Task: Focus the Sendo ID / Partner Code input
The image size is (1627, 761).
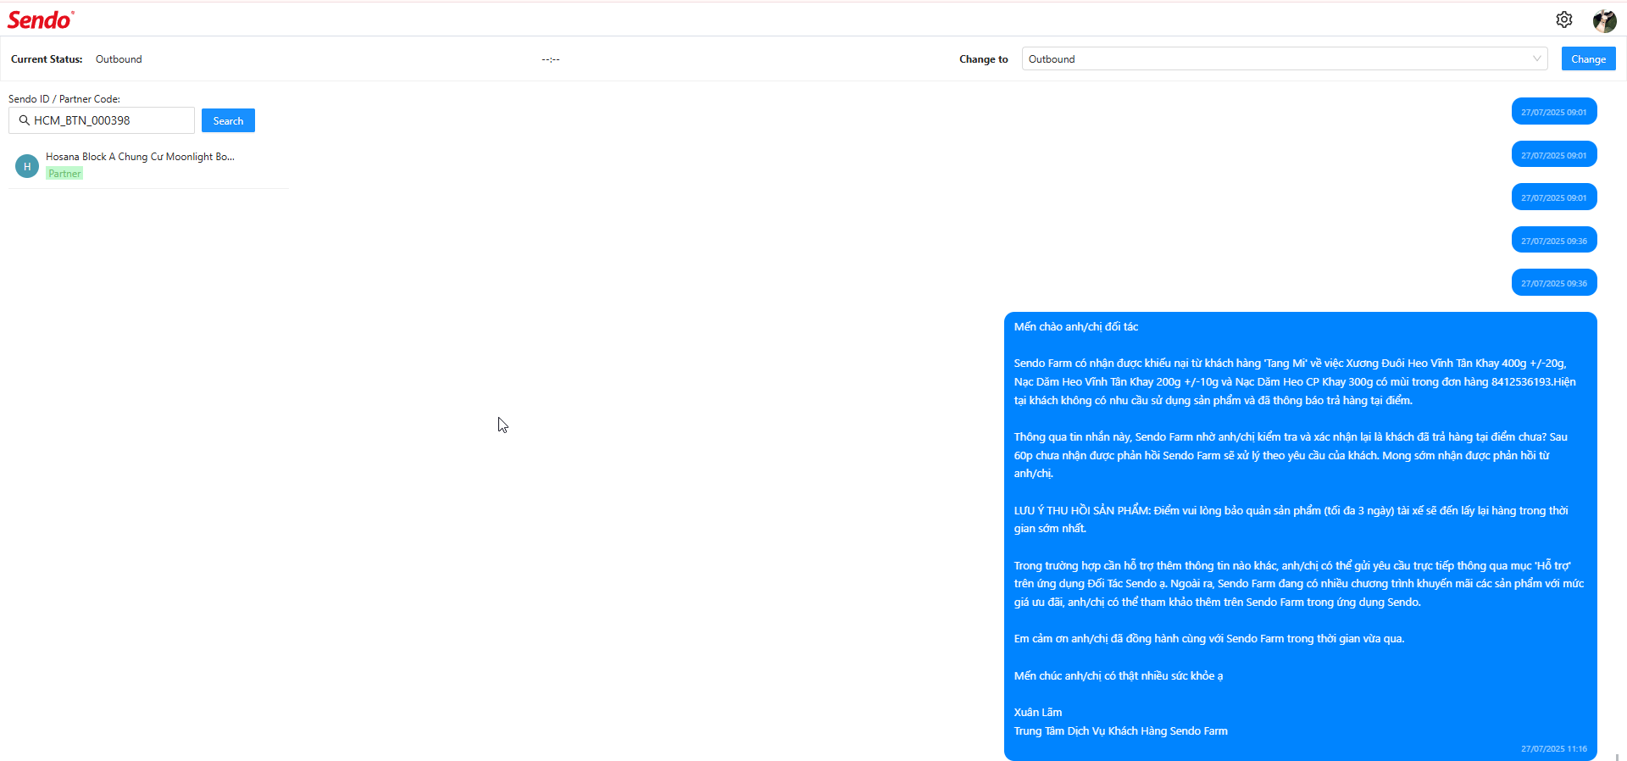Action: pos(102,120)
